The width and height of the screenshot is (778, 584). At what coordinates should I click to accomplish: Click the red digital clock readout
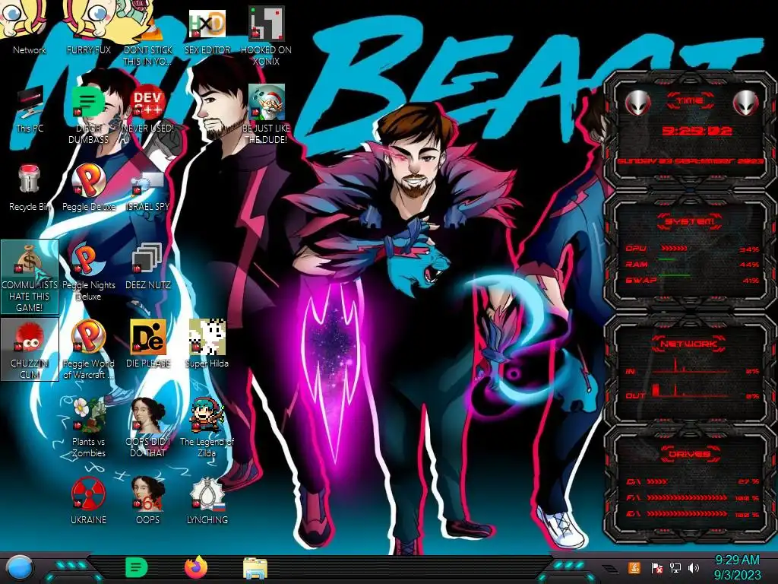pyautogui.click(x=697, y=131)
